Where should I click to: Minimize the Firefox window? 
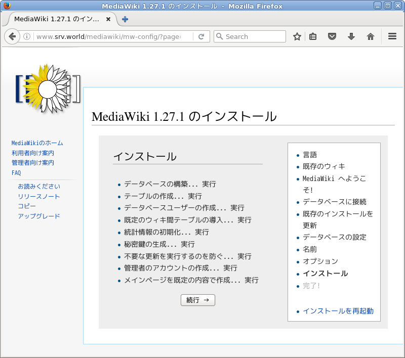pyautogui.click(x=378, y=6)
